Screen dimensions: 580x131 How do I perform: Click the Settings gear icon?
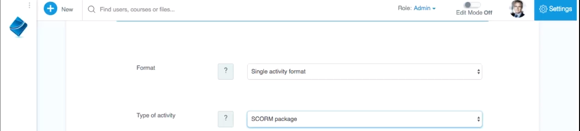[543, 9]
